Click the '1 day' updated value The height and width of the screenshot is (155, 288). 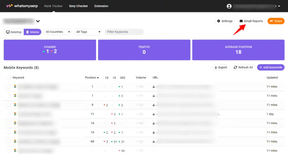pos(270,114)
